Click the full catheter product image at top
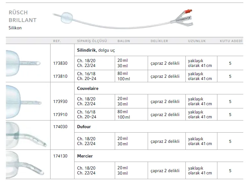Image resolution: width=250 pixels, height=190 pixels. pos(123,19)
